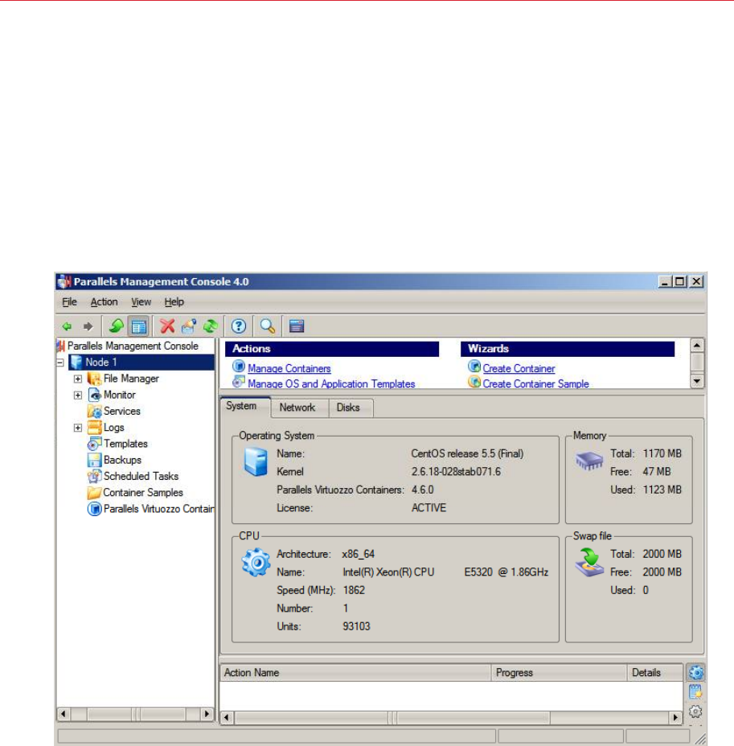Click the Services tree node icon
Screen dimensions: 734x746
point(95,411)
